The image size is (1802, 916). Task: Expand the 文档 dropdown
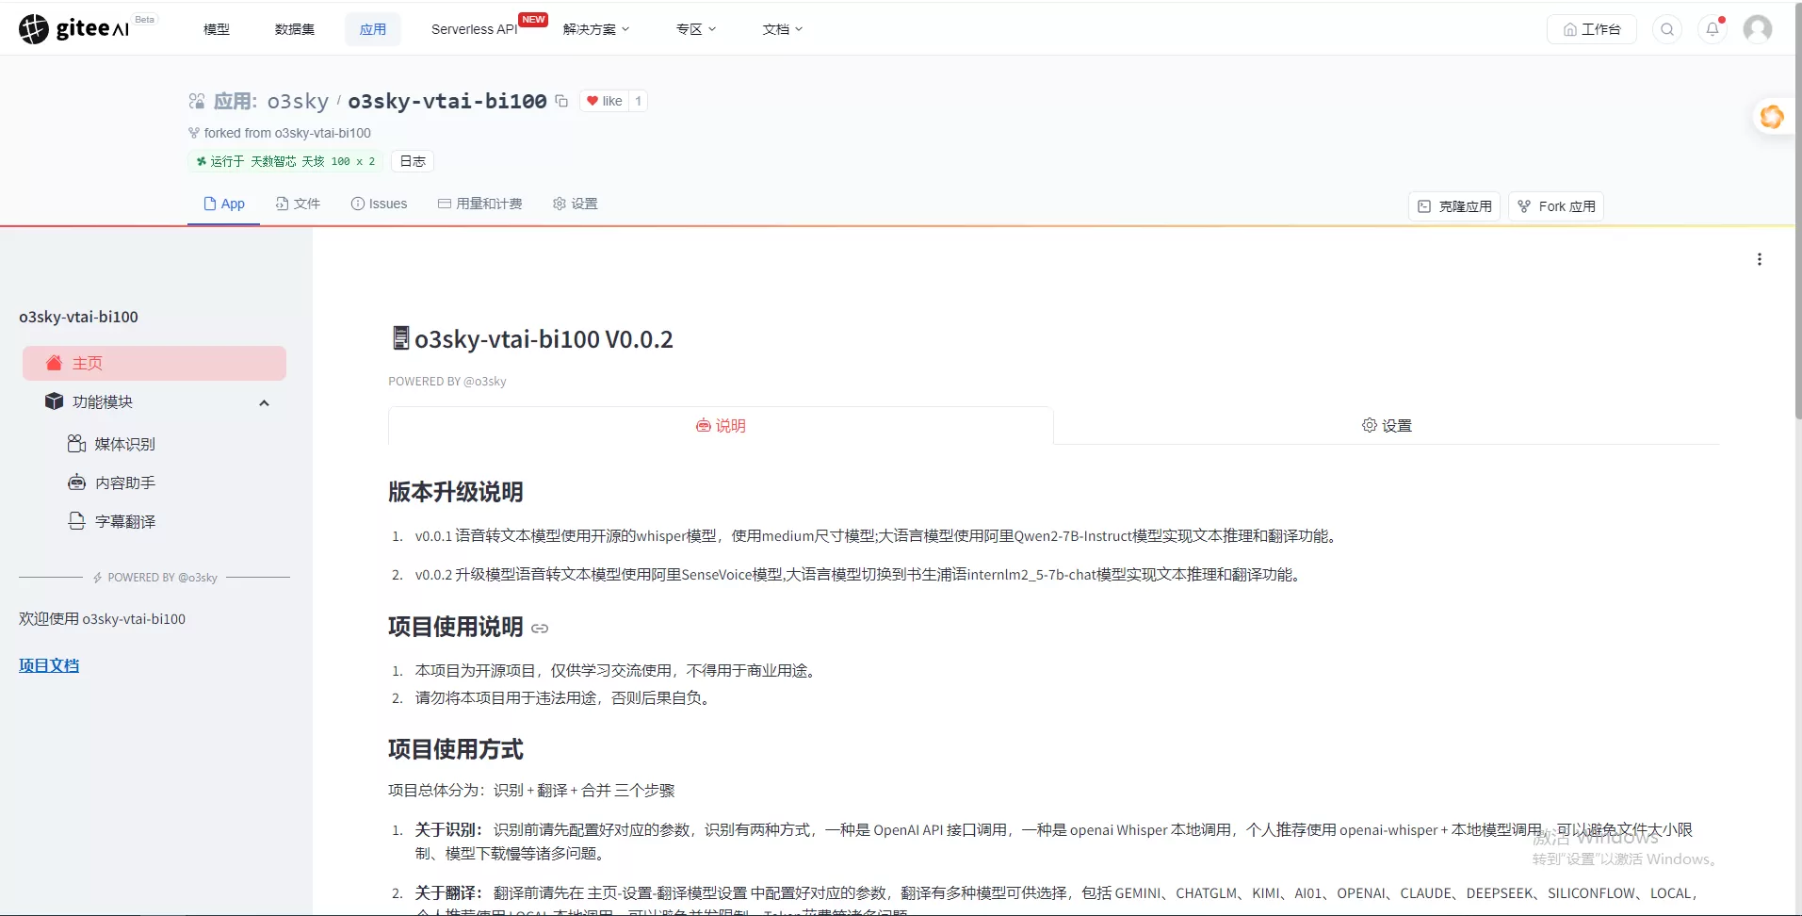783,29
